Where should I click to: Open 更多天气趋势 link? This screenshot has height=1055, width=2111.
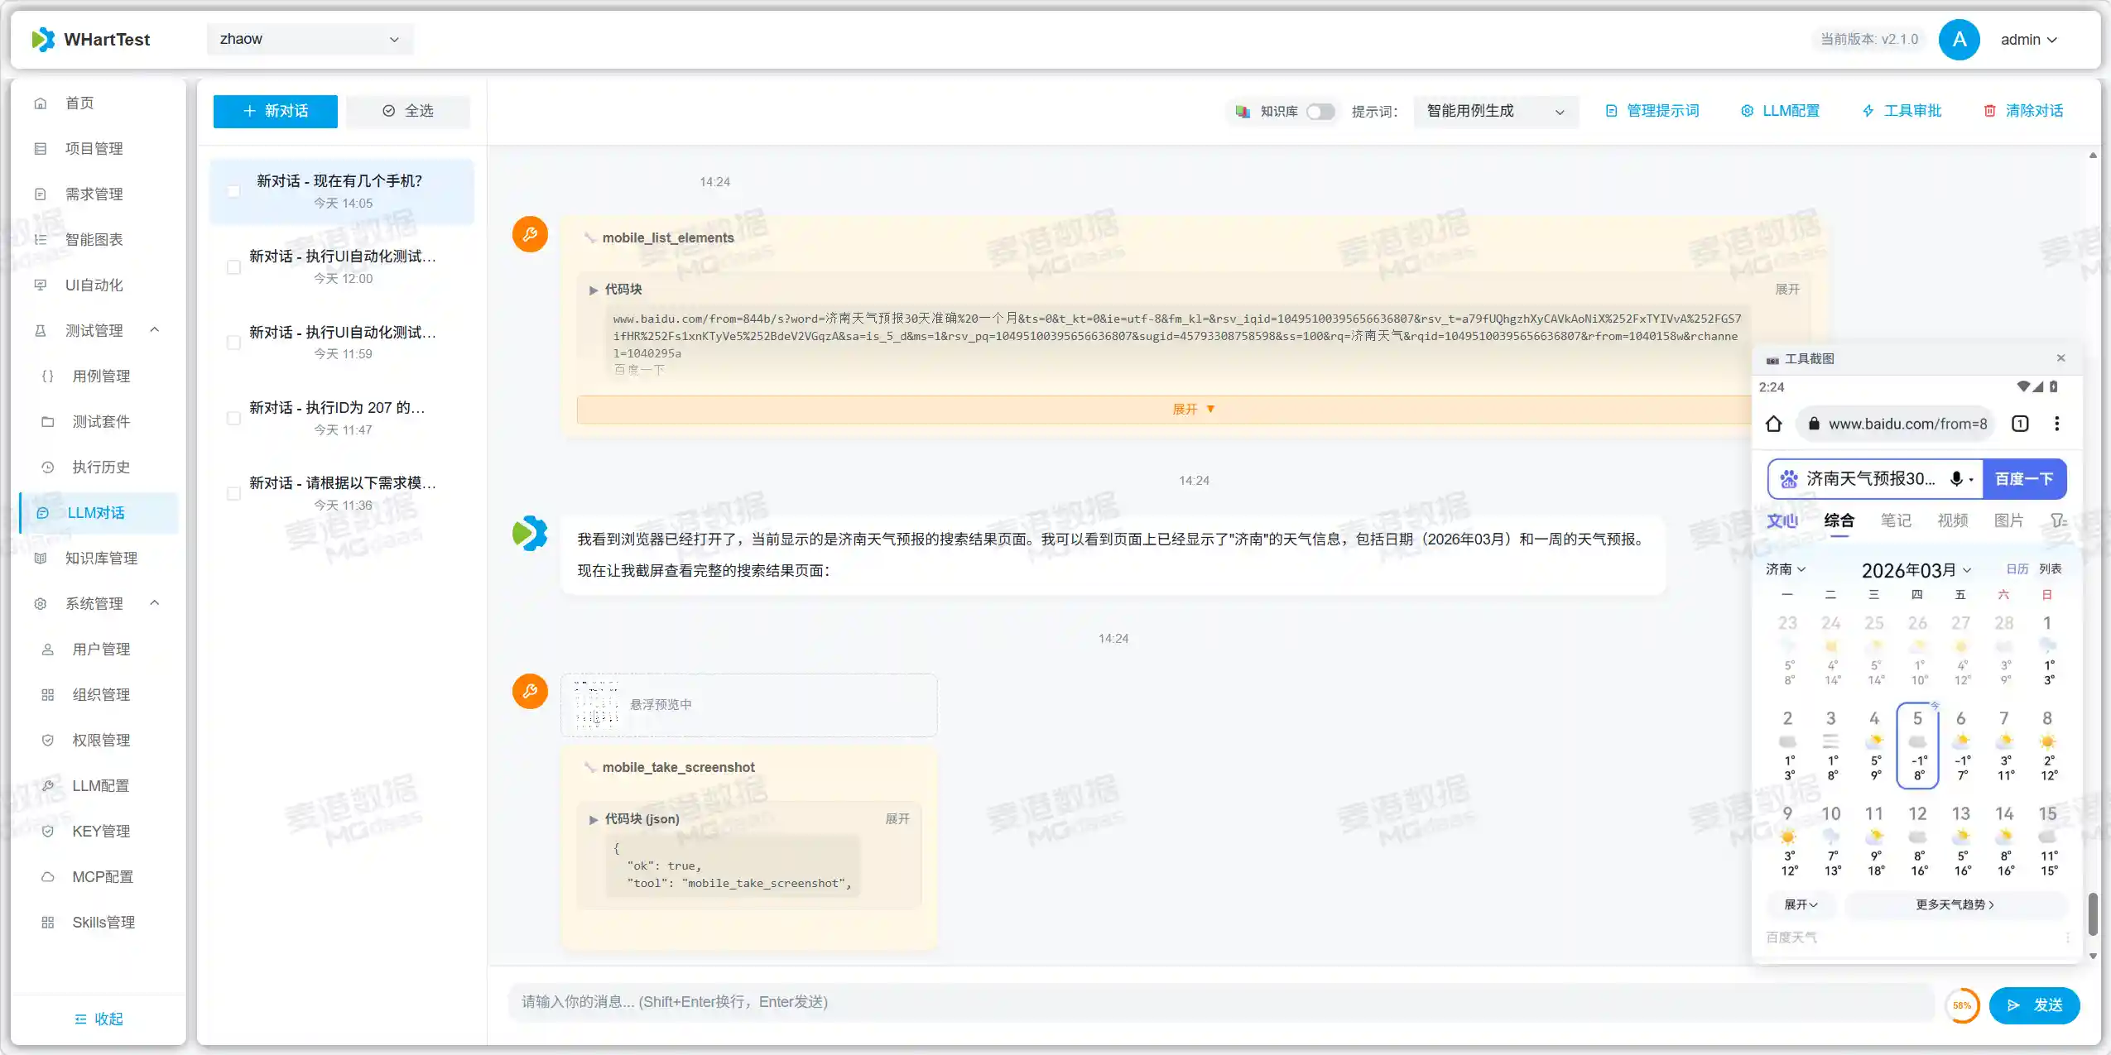[1955, 904]
